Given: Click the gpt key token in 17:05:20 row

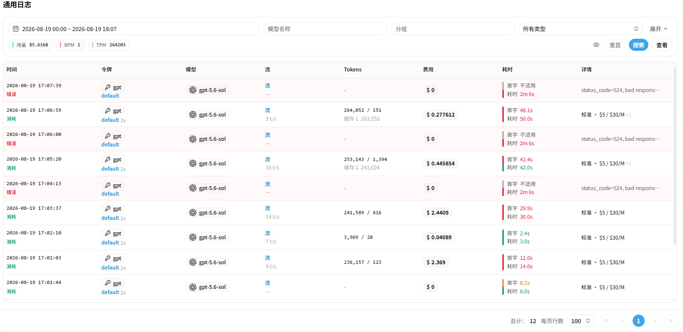Looking at the screenshot, I should 113,159.
